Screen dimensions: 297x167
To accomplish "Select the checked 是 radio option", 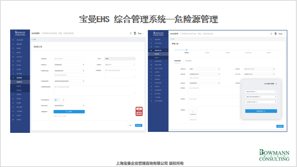I will pyautogui.click(x=56, y=100).
